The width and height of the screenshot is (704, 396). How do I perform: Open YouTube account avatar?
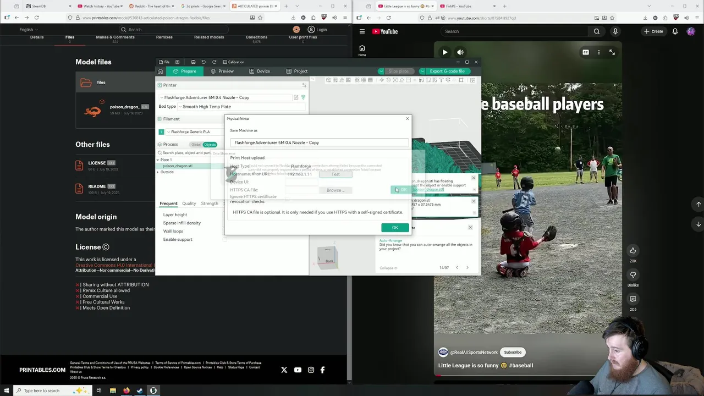pos(691,31)
